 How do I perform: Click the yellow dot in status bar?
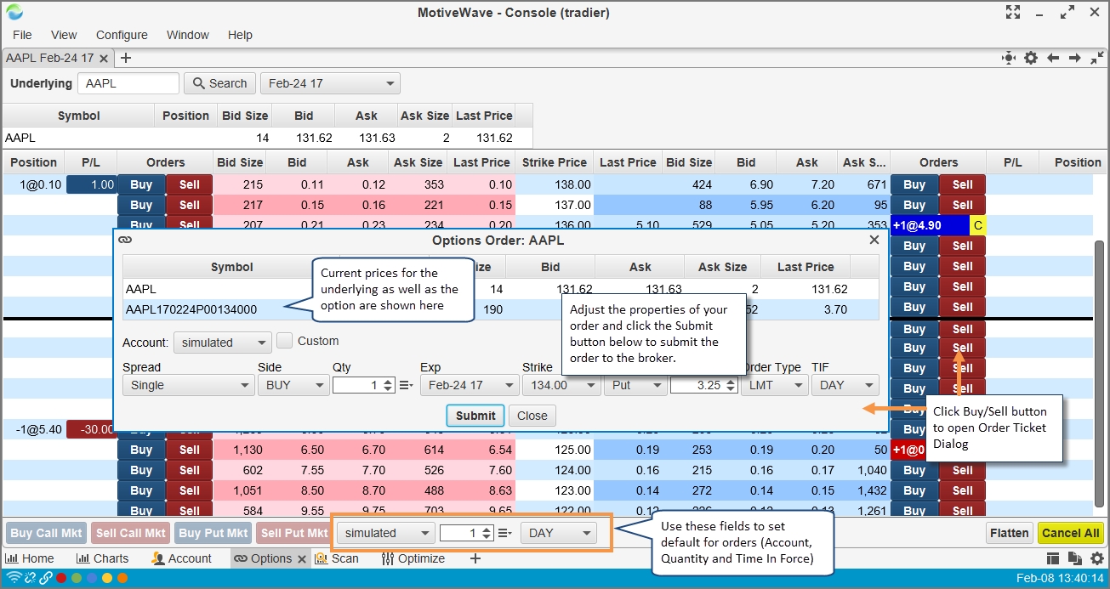point(107,578)
